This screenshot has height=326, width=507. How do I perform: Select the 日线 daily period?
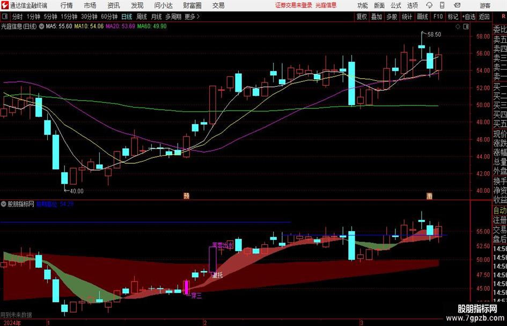coord(127,17)
